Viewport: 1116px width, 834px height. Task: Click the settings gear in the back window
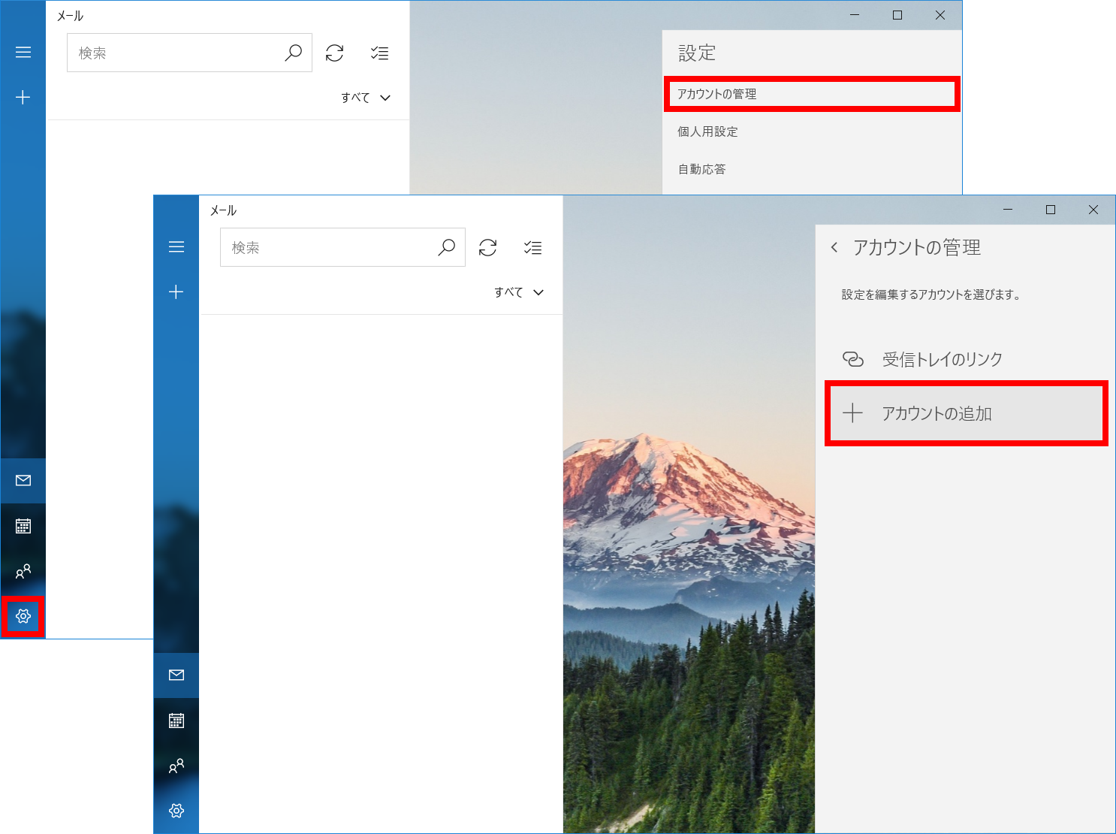pyautogui.click(x=23, y=616)
